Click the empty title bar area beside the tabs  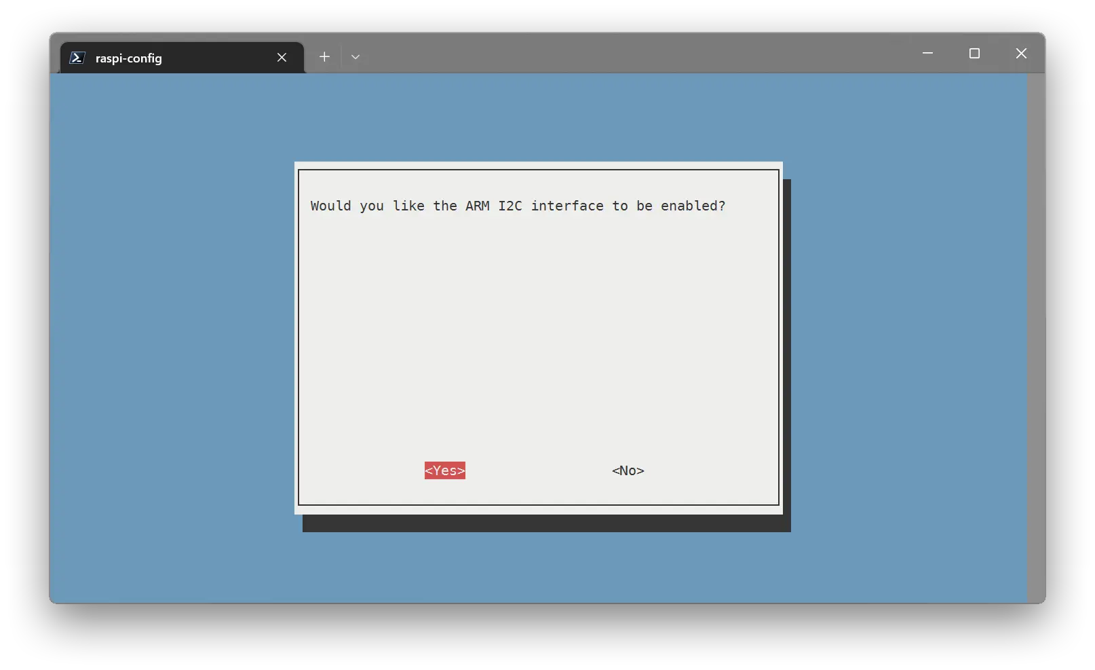click(x=611, y=53)
